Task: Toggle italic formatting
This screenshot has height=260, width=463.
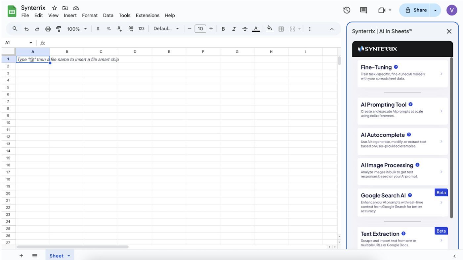Action: 234,29
